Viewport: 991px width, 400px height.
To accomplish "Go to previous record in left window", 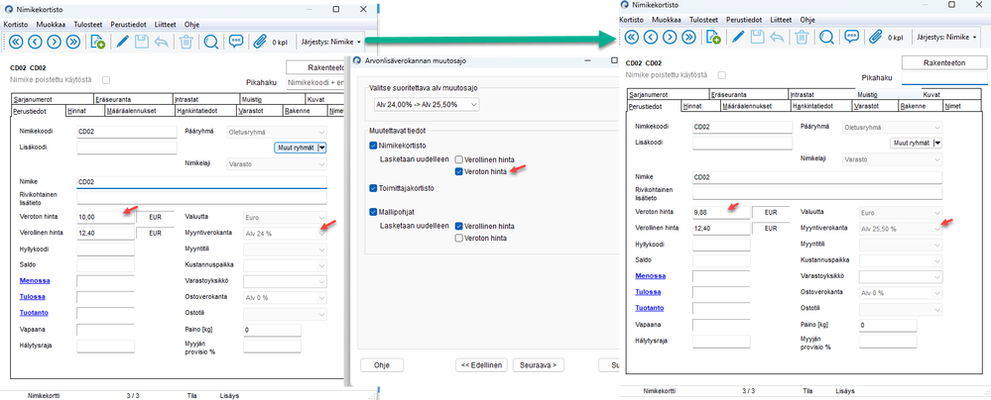I will pos(35,43).
